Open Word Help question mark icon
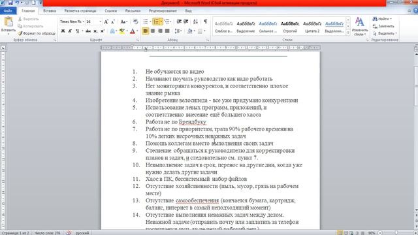418x235 pixels. click(415, 10)
